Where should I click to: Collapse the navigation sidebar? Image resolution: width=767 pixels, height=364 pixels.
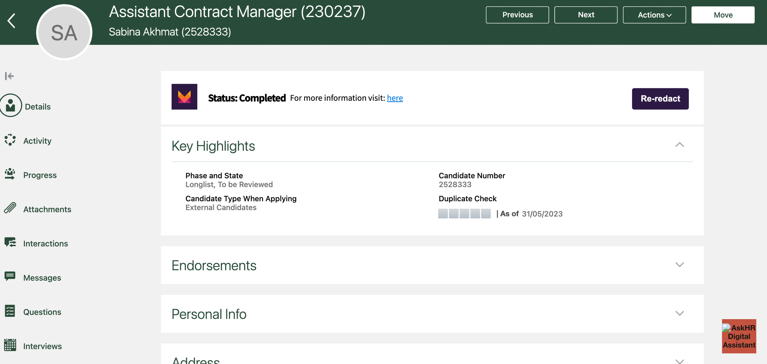(x=10, y=76)
